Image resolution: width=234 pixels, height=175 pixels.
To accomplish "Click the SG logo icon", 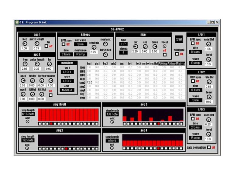I will point(179,39).
